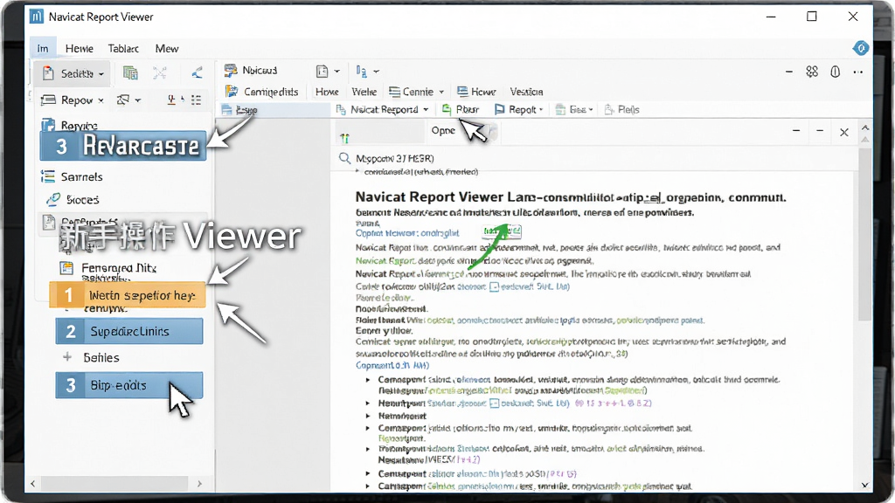Click the sidebar right scroll arrow
The height and width of the screenshot is (503, 895).
(199, 484)
